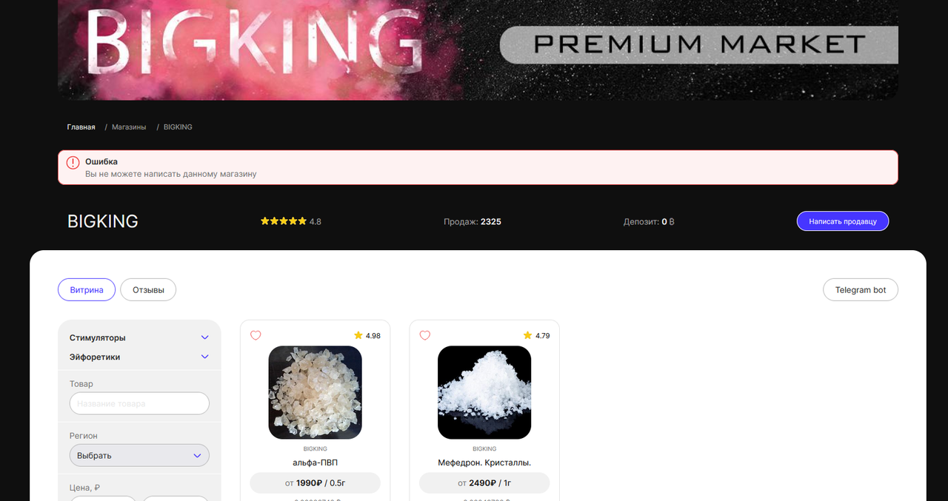Go to Главная in breadcrumbs
The height and width of the screenshot is (501, 948).
[81, 127]
